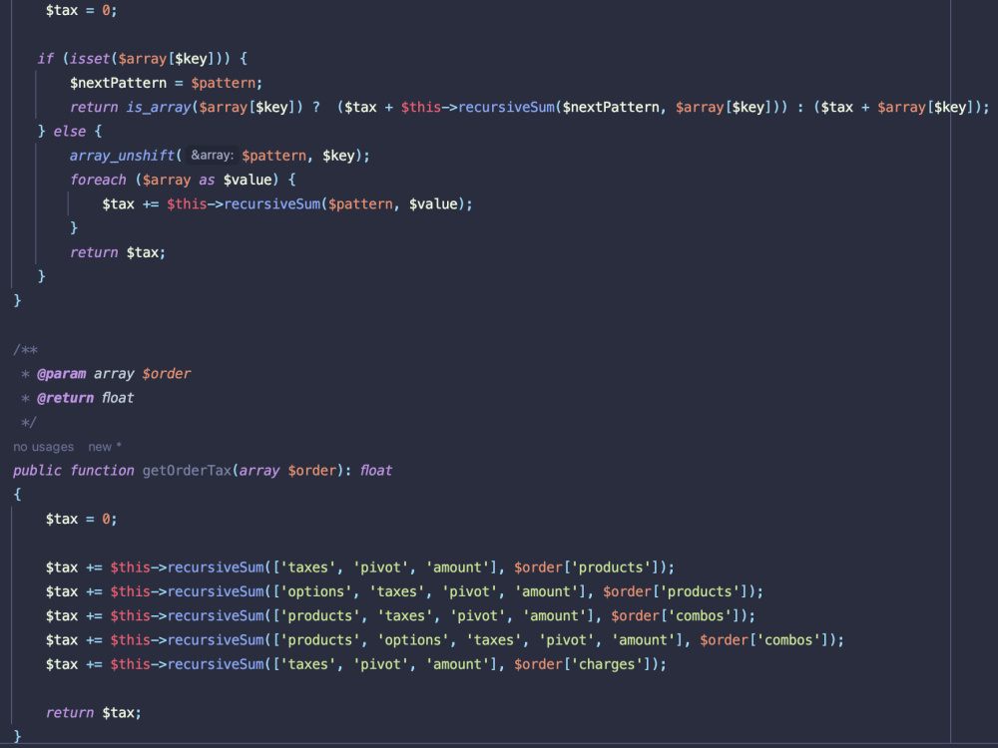The height and width of the screenshot is (748, 998).
Task: Click the $nextPattern argument in the return statement
Action: coord(611,108)
